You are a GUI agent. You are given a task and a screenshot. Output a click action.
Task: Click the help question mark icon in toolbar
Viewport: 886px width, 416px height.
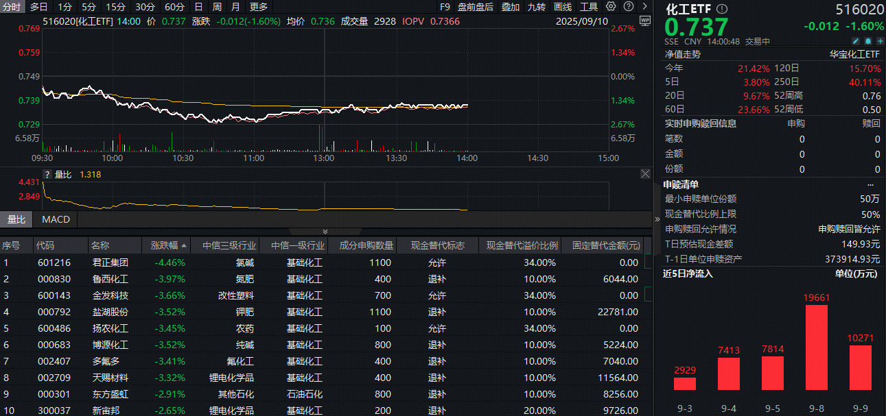tap(628, 7)
